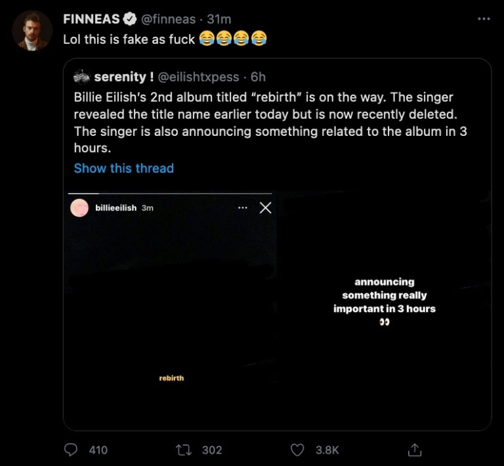Click the reply speech bubble icon
Image resolution: width=504 pixels, height=466 pixels.
pyautogui.click(x=71, y=450)
